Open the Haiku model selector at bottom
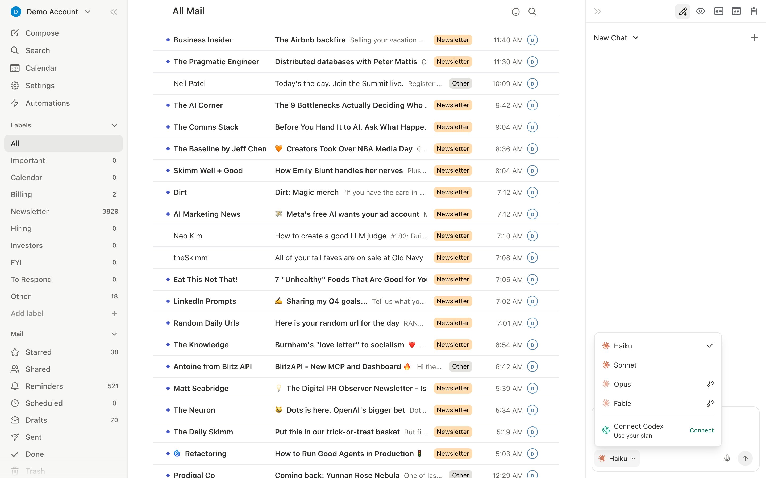The image size is (766, 478). point(617,458)
